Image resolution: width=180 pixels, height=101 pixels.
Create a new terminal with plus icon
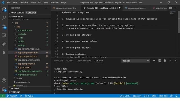(x=154, y=61)
